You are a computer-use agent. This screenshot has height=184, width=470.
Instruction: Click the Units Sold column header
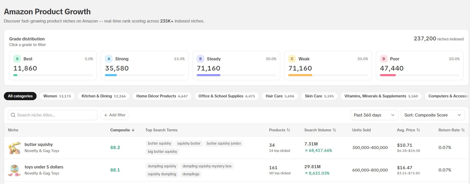click(x=361, y=130)
